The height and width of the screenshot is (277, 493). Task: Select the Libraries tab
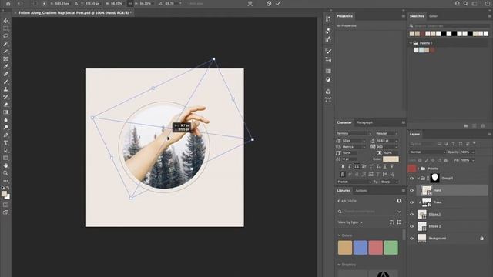pyautogui.click(x=344, y=190)
